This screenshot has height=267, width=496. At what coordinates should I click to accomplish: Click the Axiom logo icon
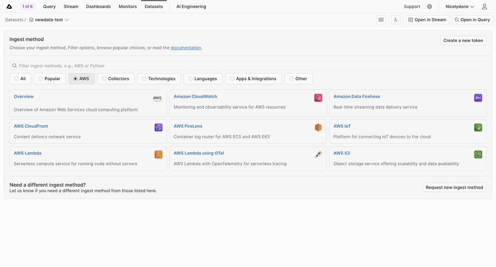[x=9, y=6]
